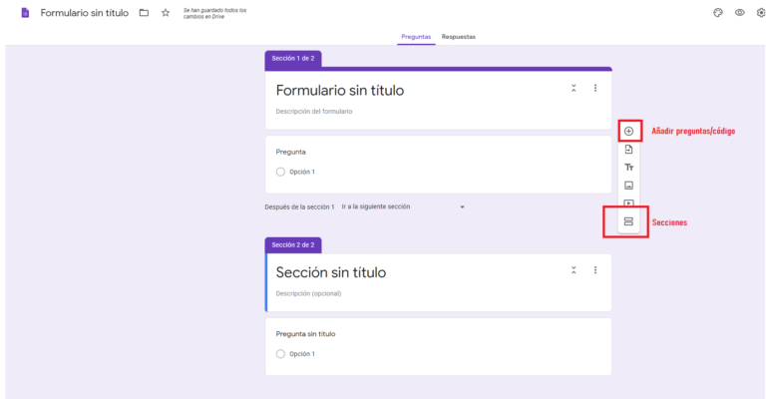Click 'Después de la sección 1' text
Screen dimensions: 766x399
point(299,207)
